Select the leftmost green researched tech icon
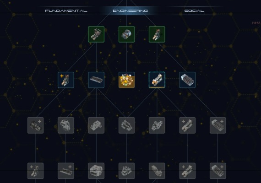Screen dimensions: 261x183 point(96,34)
